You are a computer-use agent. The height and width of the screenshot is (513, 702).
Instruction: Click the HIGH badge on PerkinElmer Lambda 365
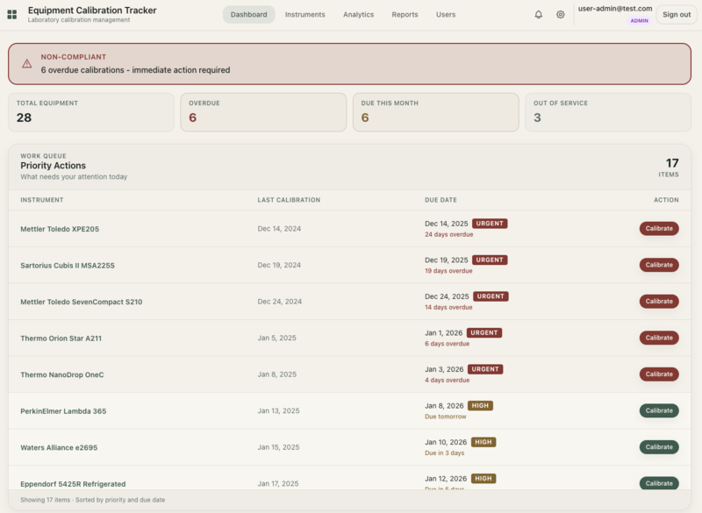(x=482, y=405)
